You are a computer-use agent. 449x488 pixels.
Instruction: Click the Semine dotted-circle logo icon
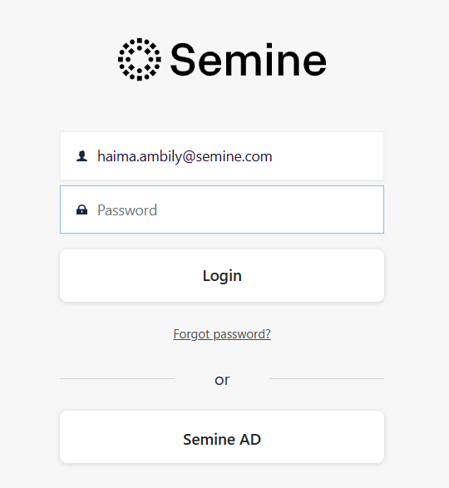click(140, 60)
